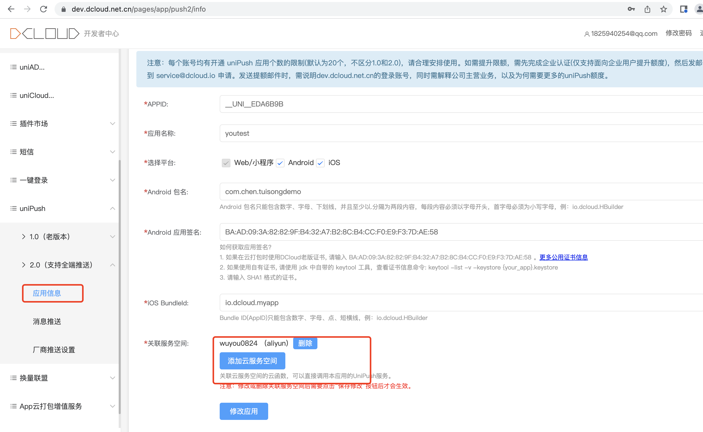Click the browser address bar URL
The width and height of the screenshot is (703, 432).
[x=139, y=9]
